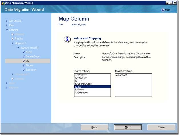Image resolution: width=179 pixels, height=135 pixels.
Task: Click the page icon beside Results
Action: coord(13,39)
